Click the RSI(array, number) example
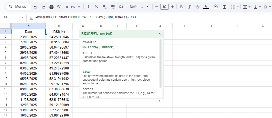This screenshot has width=272, height=118. pyautogui.click(x=98, y=47)
